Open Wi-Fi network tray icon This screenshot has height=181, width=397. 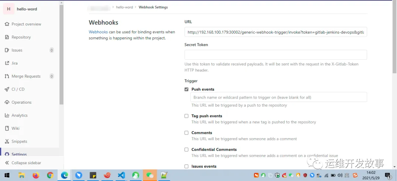pyautogui.click(x=327, y=175)
